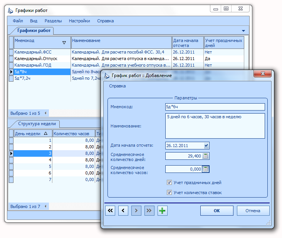This screenshot has height=238, width=282.
Task: Open date picker for Дата начала отсчета
Action: coord(206,146)
